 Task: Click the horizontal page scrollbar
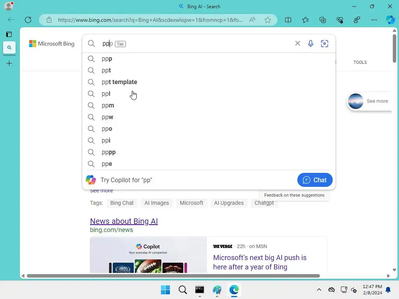[173, 276]
